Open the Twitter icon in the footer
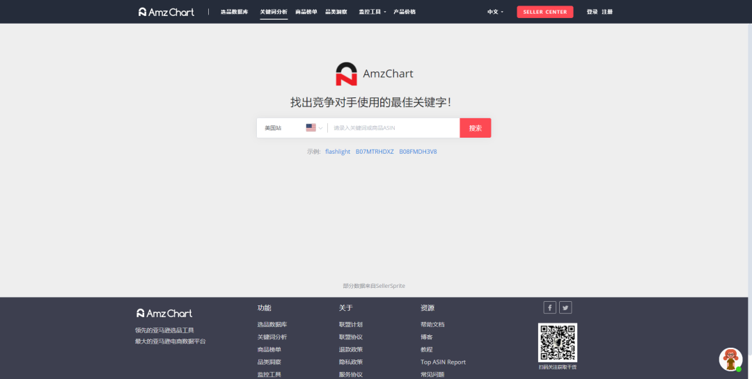 [565, 307]
